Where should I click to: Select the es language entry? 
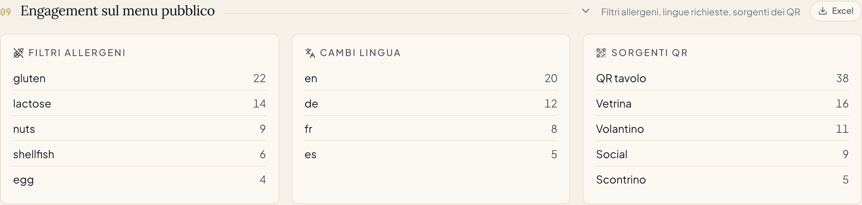[x=431, y=154]
